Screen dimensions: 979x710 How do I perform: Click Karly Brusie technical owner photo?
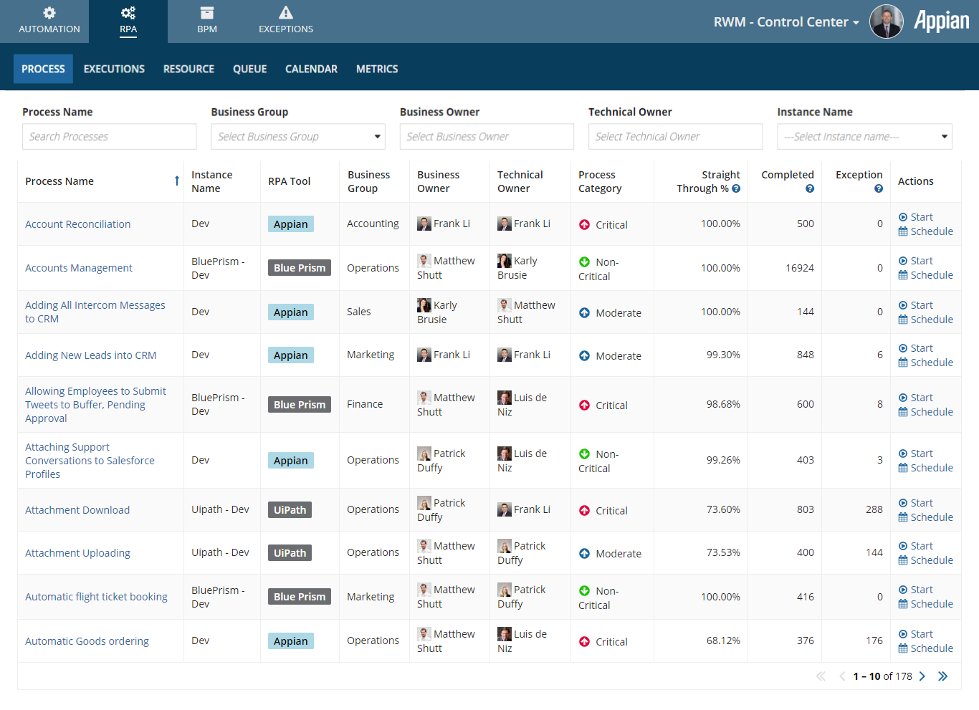coord(505,261)
